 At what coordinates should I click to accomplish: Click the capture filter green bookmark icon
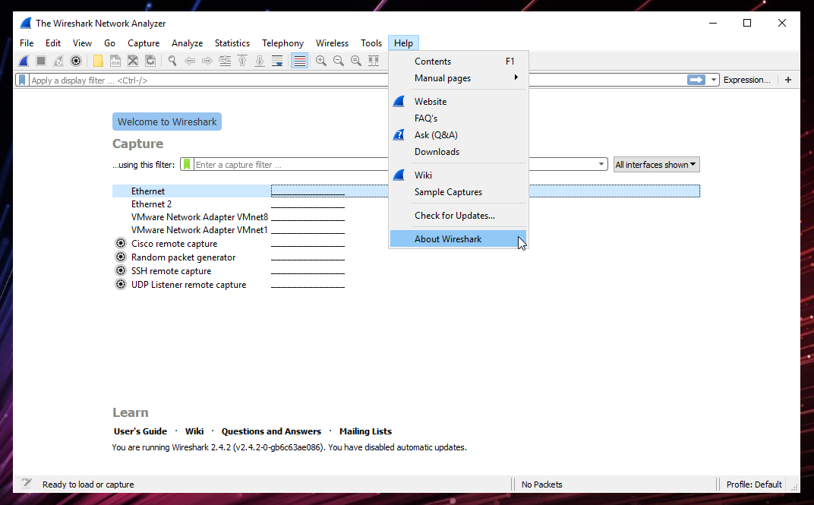coord(187,165)
